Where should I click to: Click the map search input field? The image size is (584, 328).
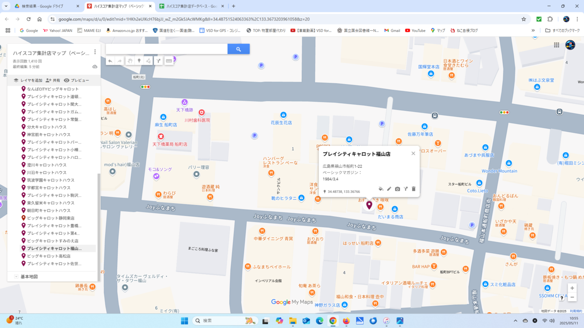coord(166,49)
